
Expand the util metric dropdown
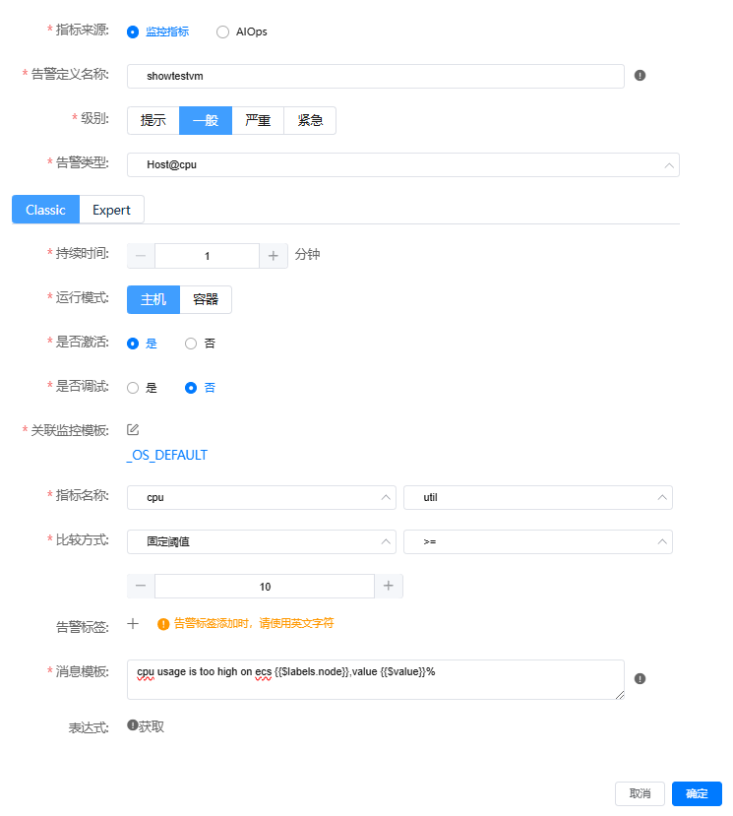[x=537, y=497]
